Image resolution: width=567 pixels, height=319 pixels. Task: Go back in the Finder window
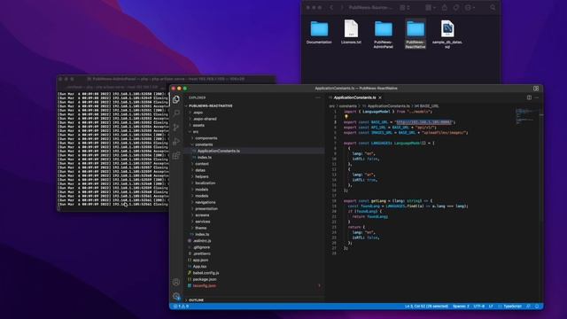[x=331, y=7]
